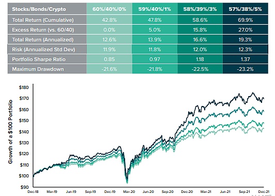The height and width of the screenshot is (196, 275).
Task: Click the Sep-21 x-axis date label
Action: point(245,192)
